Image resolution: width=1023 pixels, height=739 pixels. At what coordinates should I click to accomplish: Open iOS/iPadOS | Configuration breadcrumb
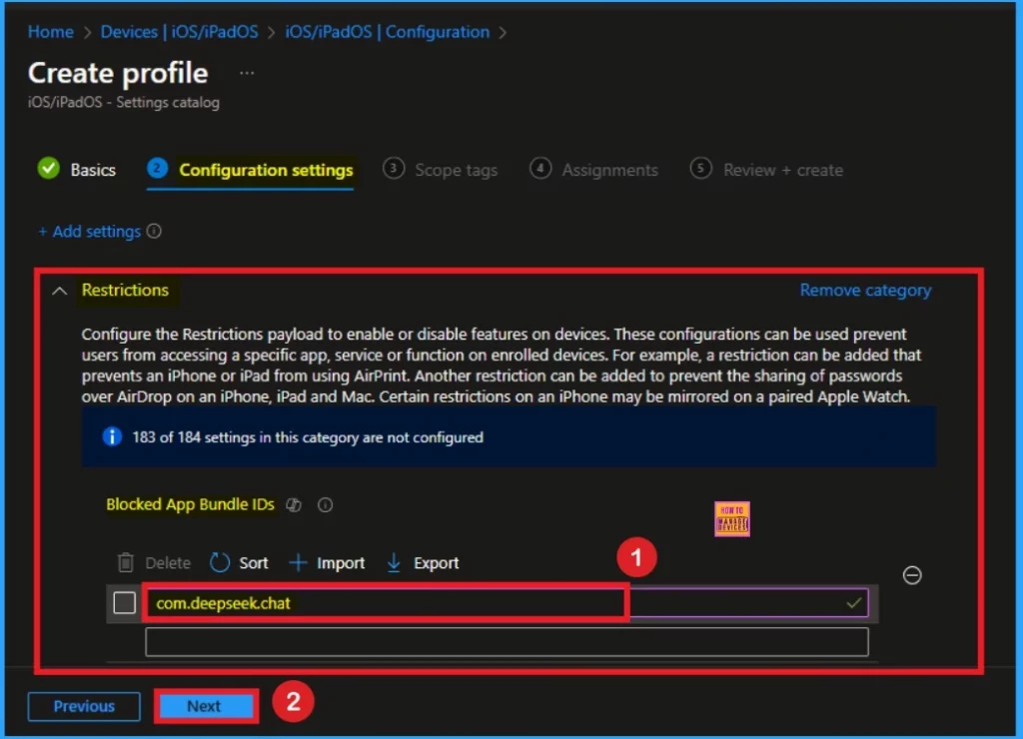point(388,32)
